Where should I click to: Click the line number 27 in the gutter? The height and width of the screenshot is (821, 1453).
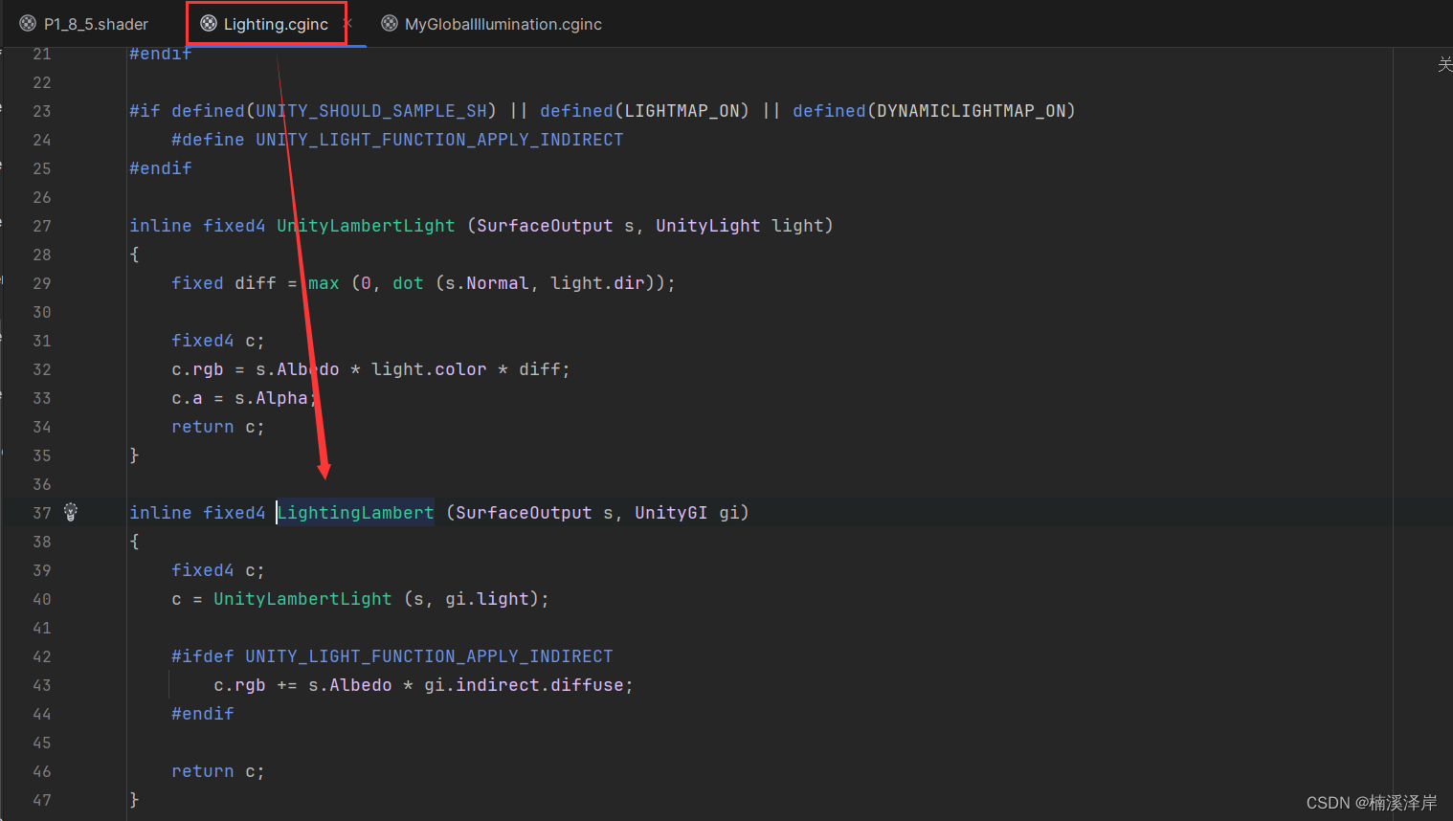tap(41, 226)
